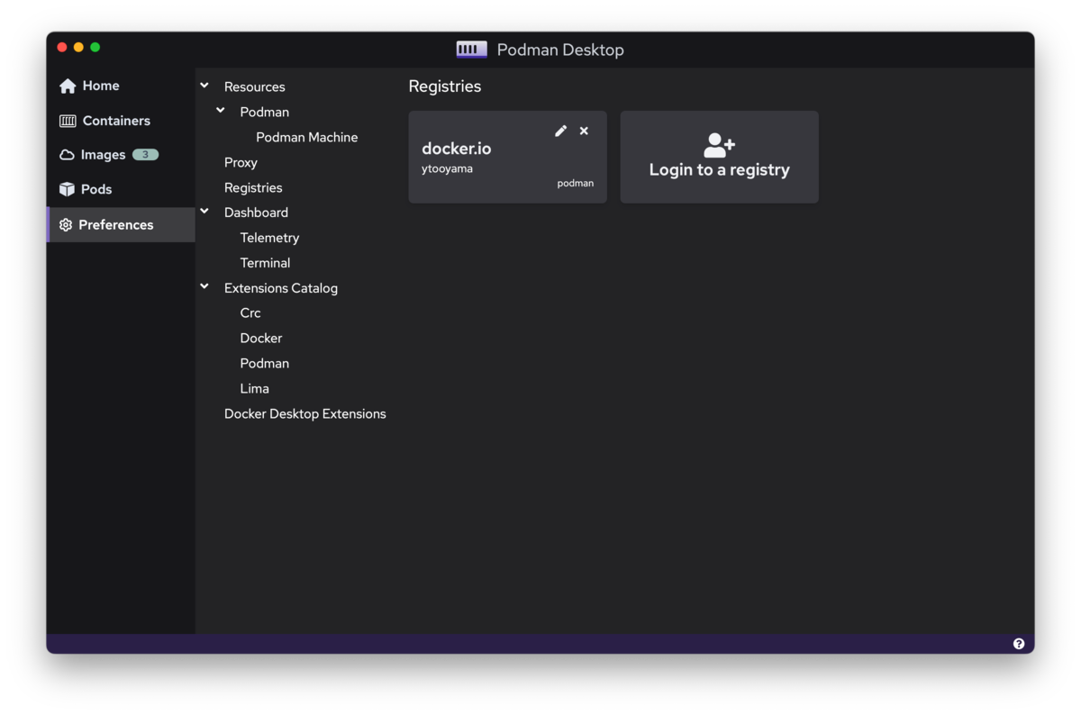Collapse the Resources section chevron
Screen dimensions: 1081x715
pyautogui.click(x=204, y=86)
